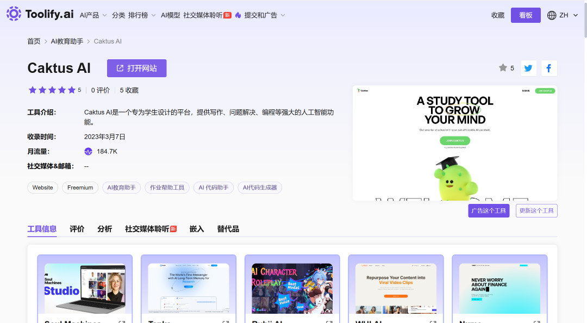This screenshot has width=587, height=323.
Task: Switch to the 分析 tab
Action: point(105,229)
